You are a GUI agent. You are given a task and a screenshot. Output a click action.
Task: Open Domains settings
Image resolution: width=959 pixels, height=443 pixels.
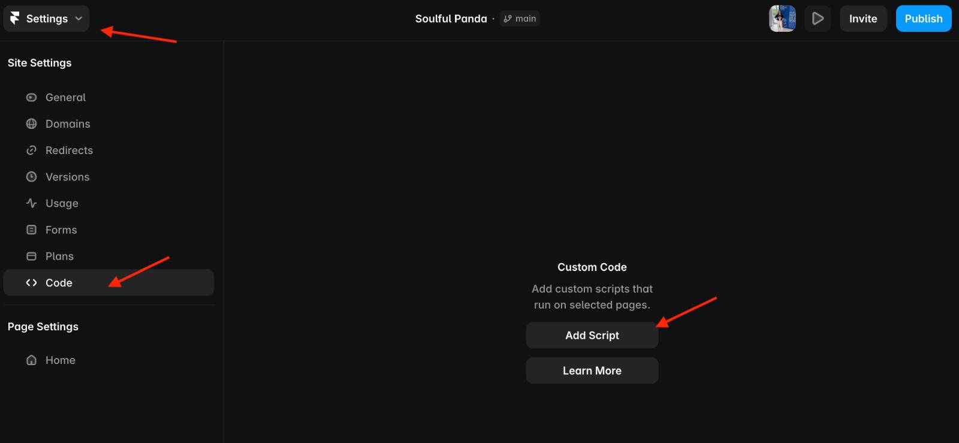click(108, 123)
